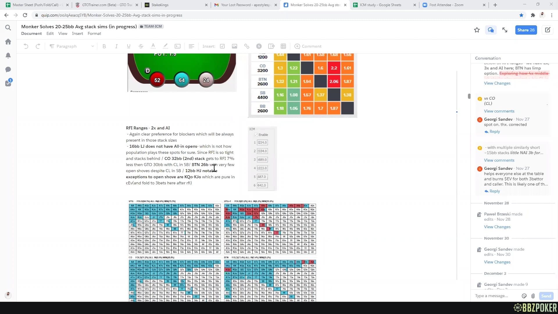The image size is (558, 314).
Task: Star this document as favorite
Action: point(477,30)
